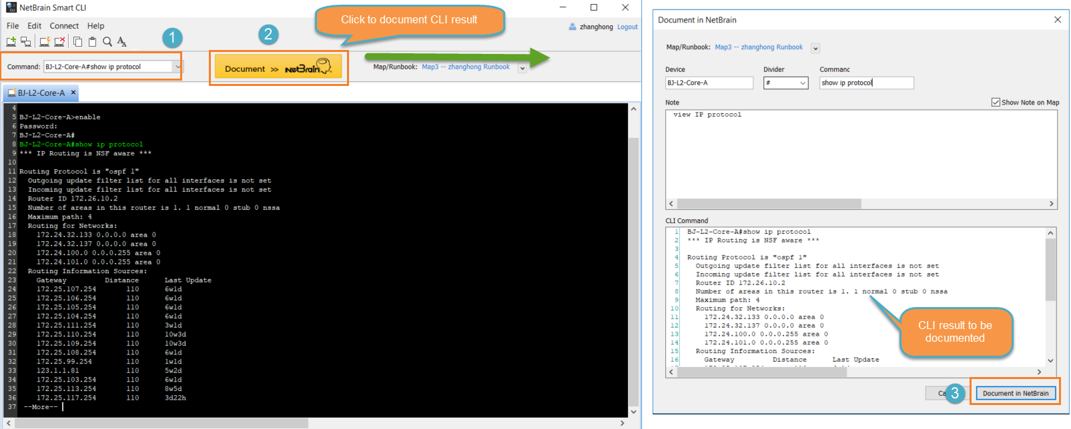The width and height of the screenshot is (1071, 429).
Task: Click the terminal horizontal scrollbar thumb
Action: pyautogui.click(x=161, y=423)
